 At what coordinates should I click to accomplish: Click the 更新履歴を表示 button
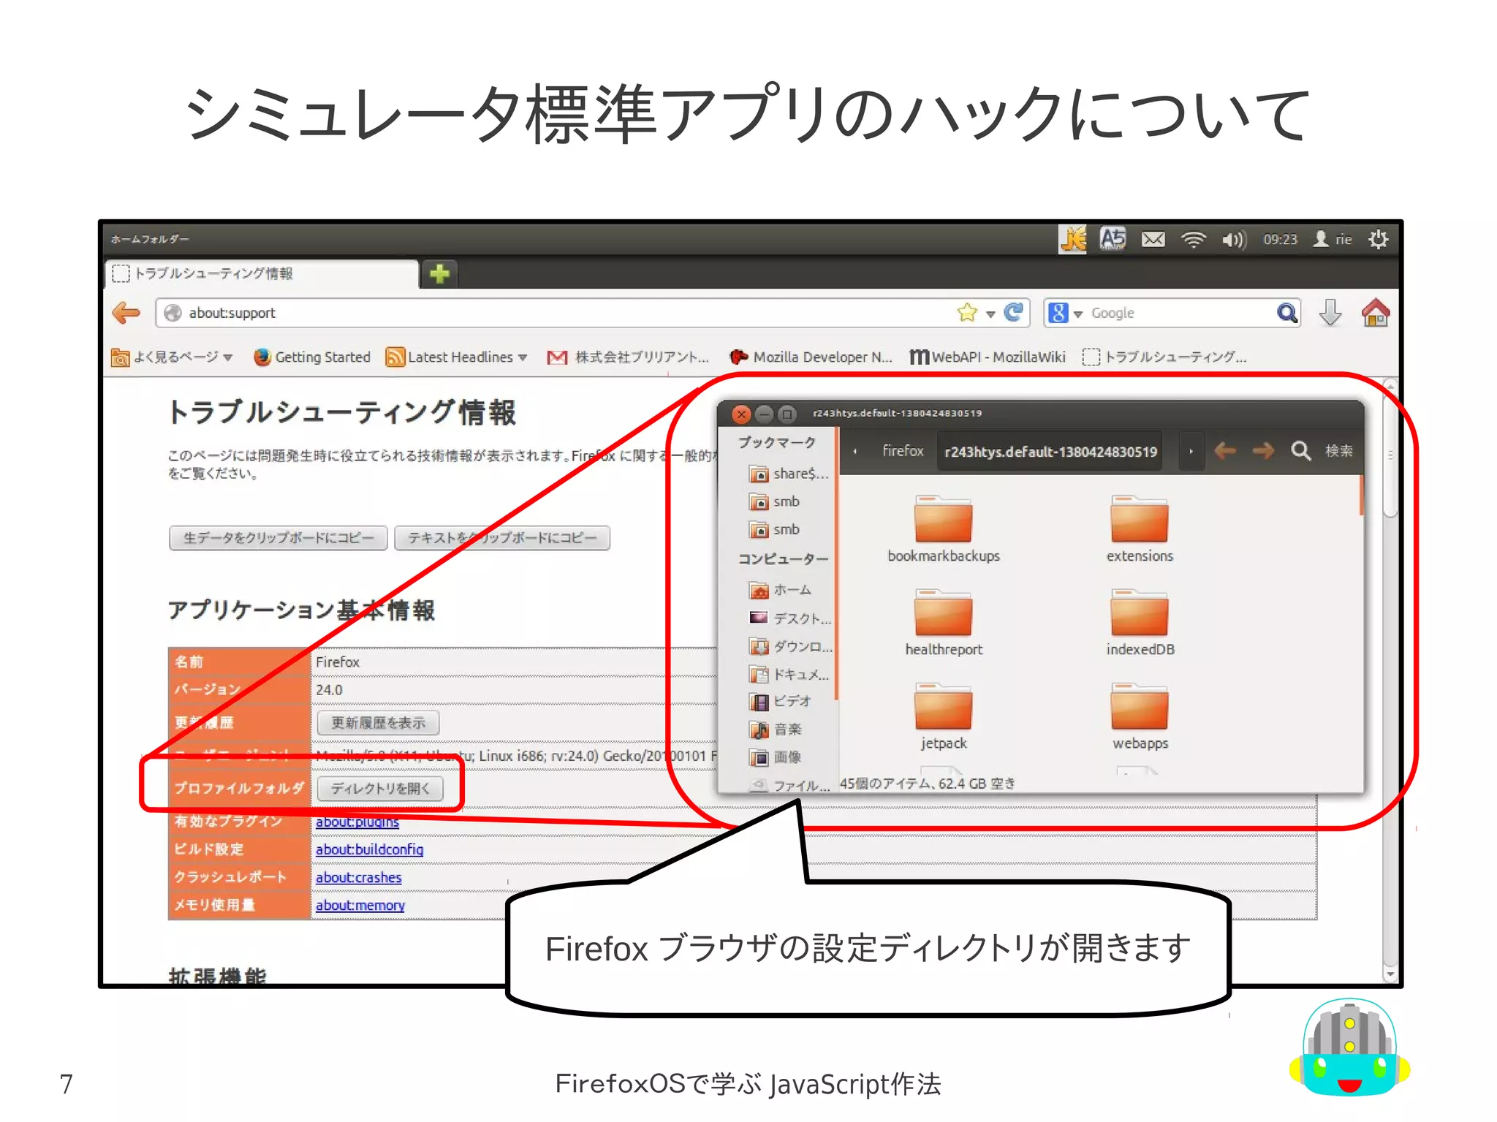pos(379,723)
